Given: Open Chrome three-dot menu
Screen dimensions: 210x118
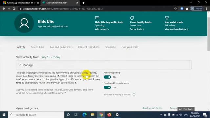Looking at the screenshot, I should 206,9.
